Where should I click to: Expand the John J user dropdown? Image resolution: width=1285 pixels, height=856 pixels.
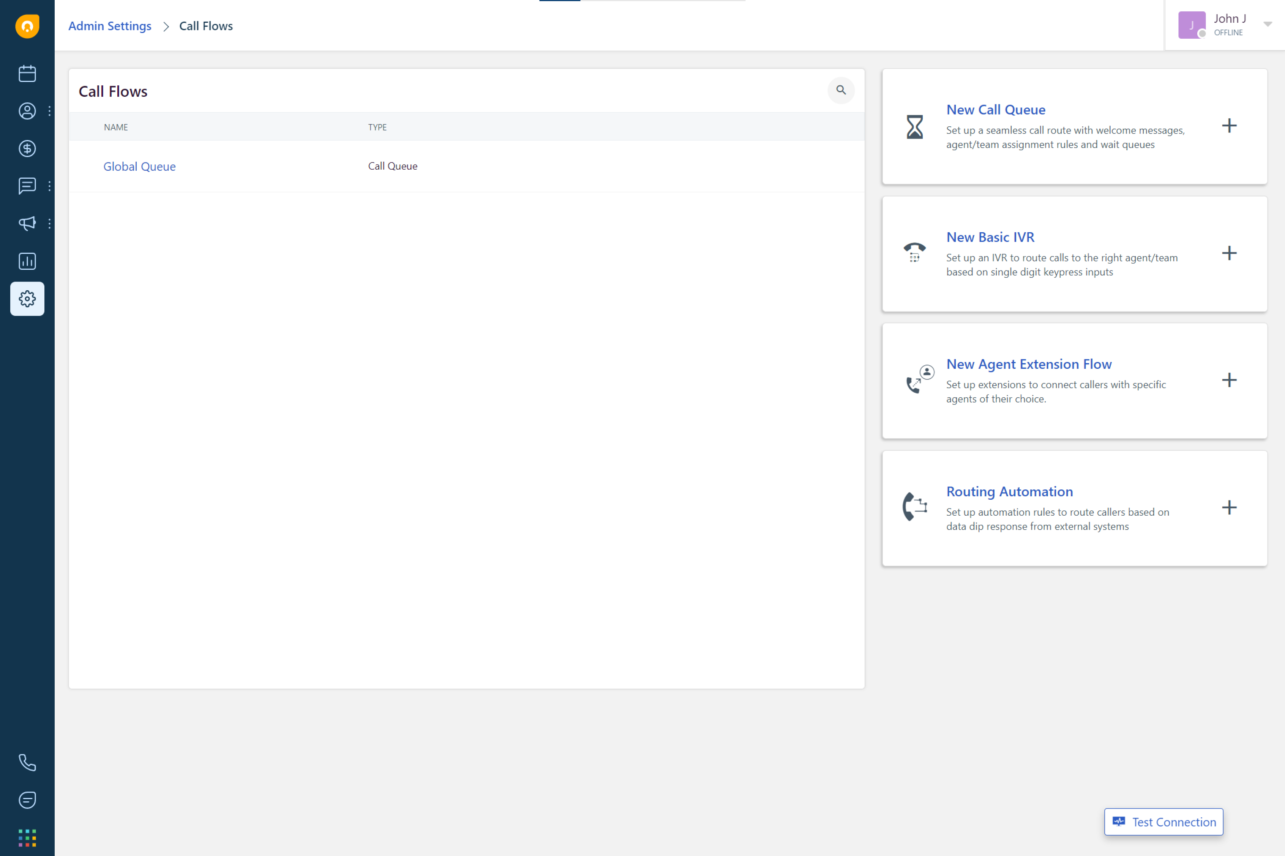[x=1268, y=25]
